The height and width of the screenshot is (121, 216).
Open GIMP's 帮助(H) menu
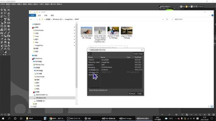point(59,4)
